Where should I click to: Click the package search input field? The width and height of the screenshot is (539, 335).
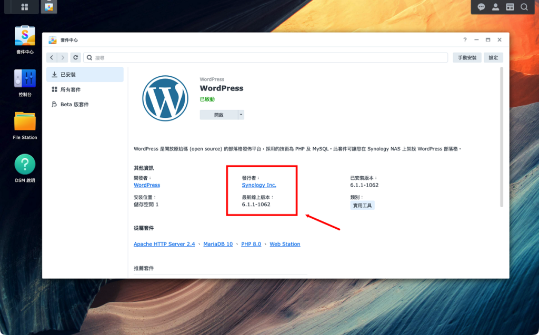coord(266,58)
